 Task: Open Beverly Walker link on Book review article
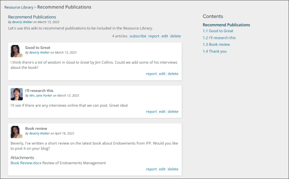[x=39, y=134]
